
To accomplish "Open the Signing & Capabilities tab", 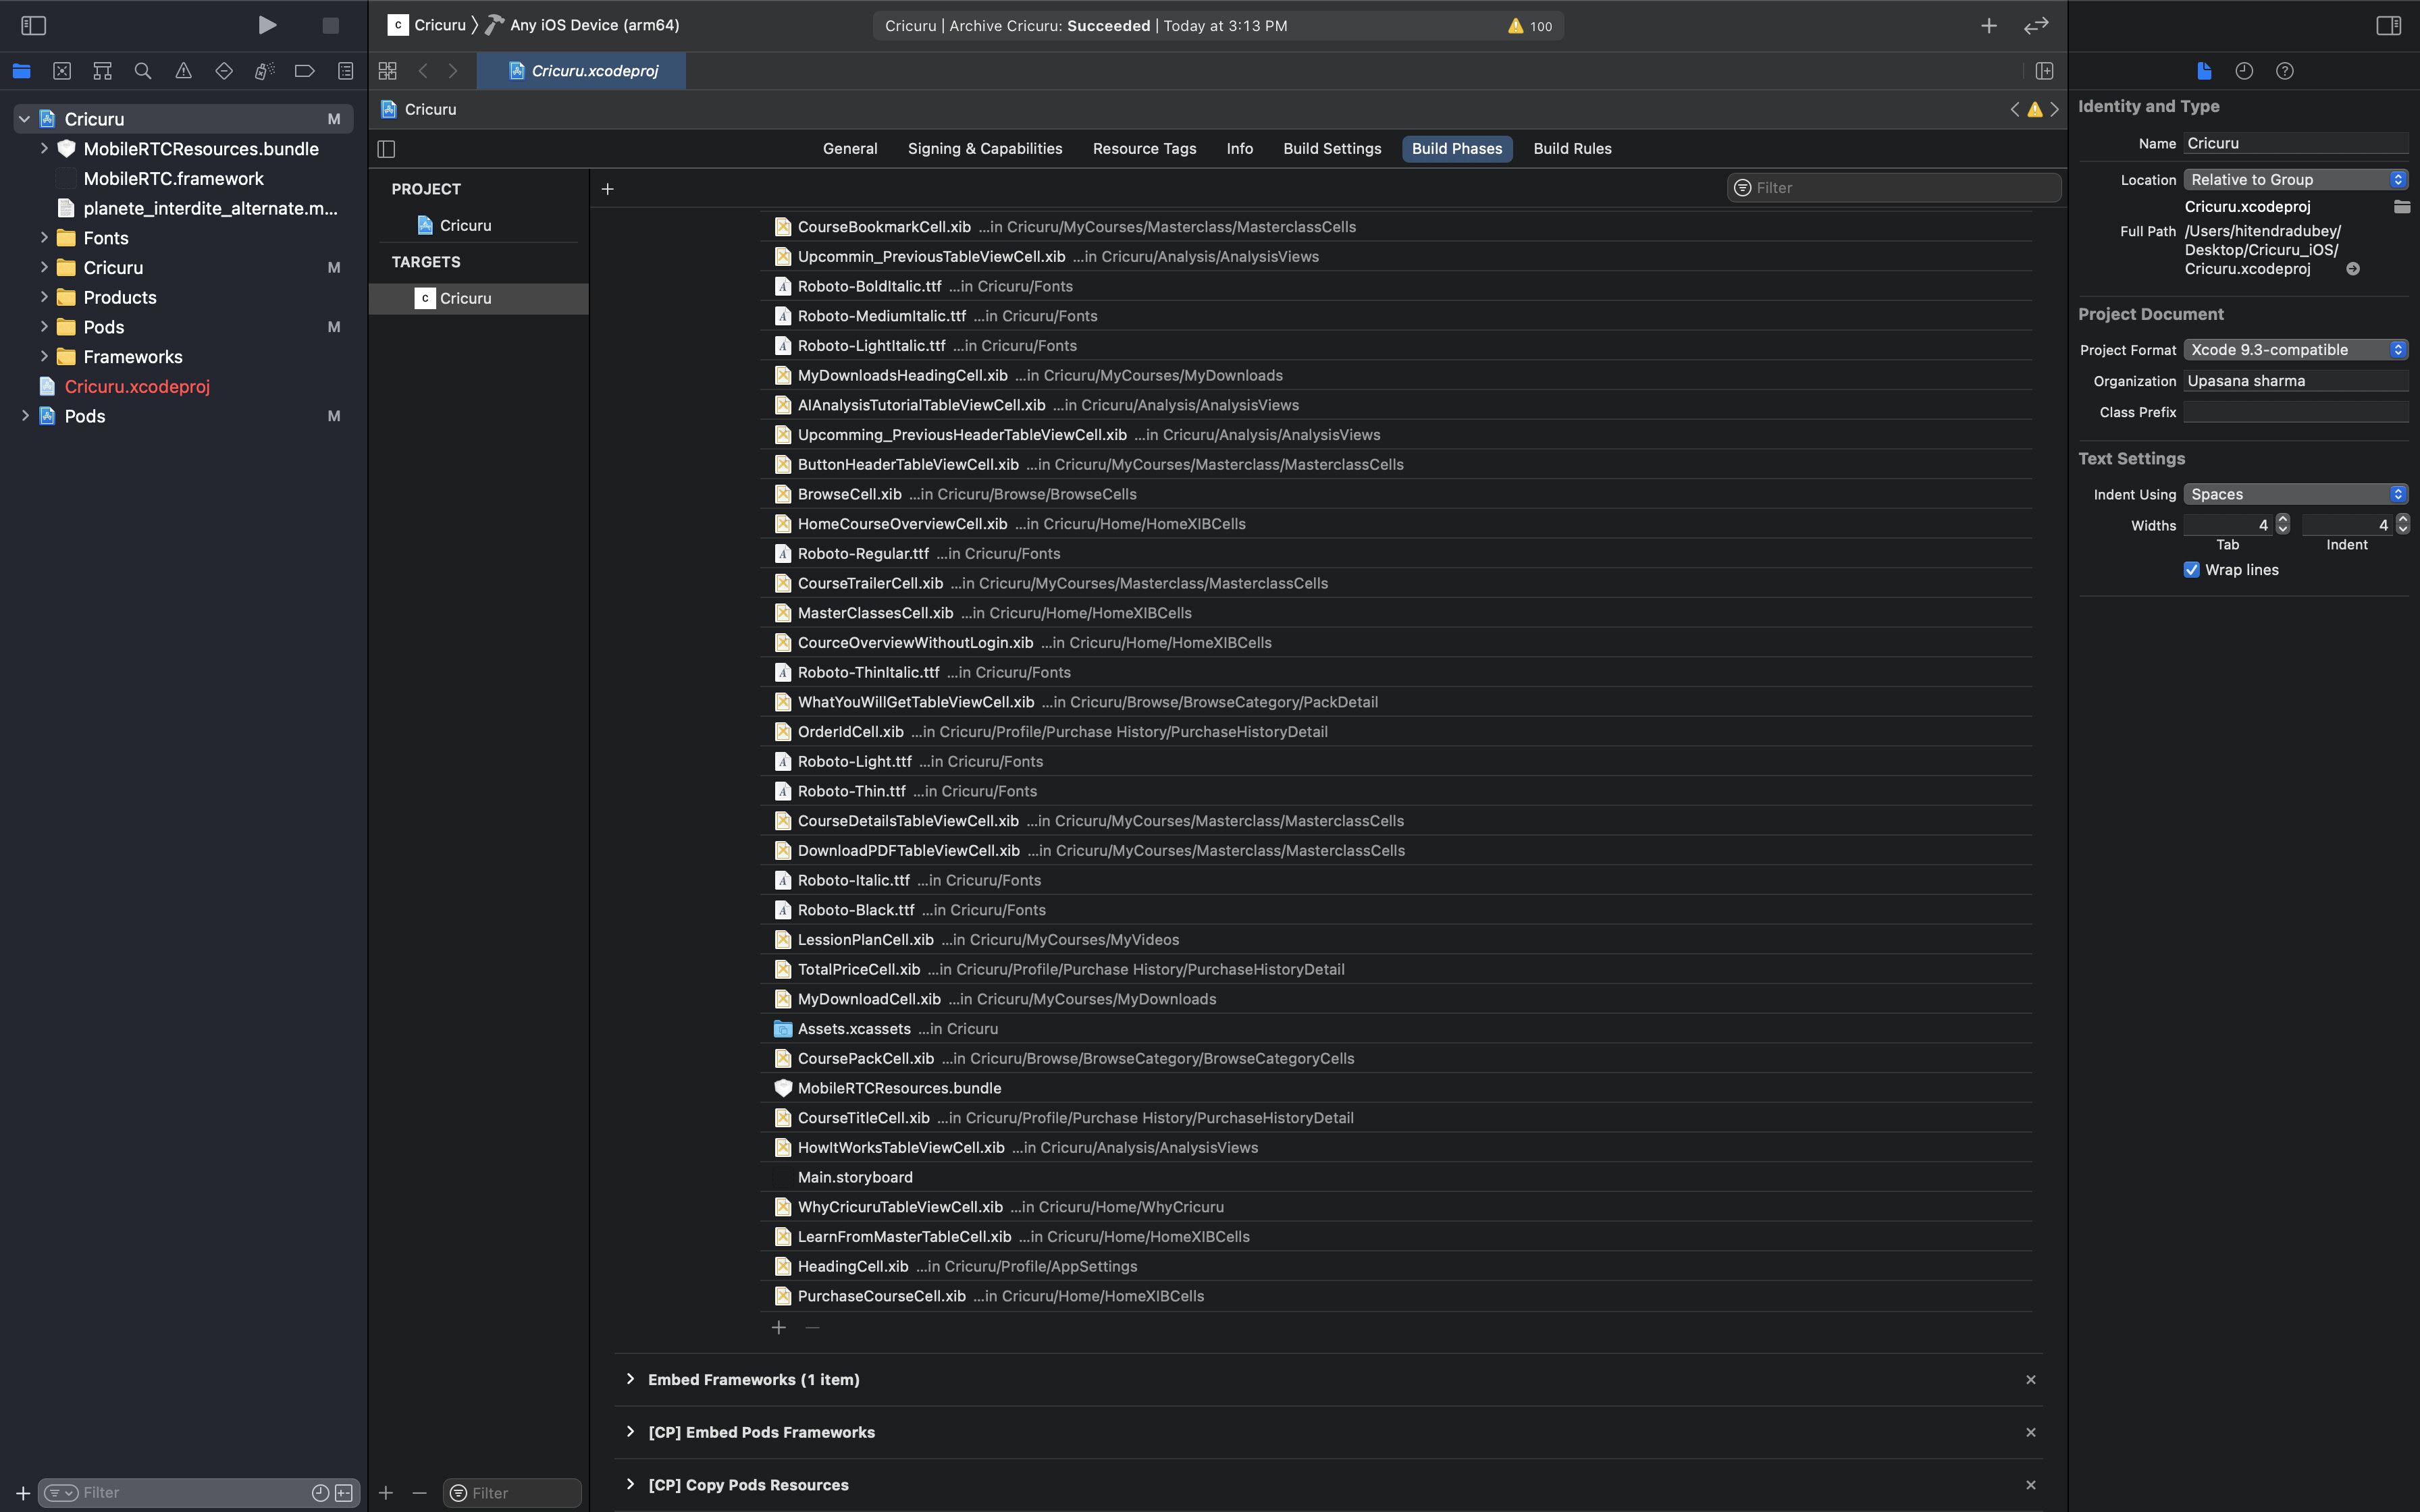I will 984,149.
